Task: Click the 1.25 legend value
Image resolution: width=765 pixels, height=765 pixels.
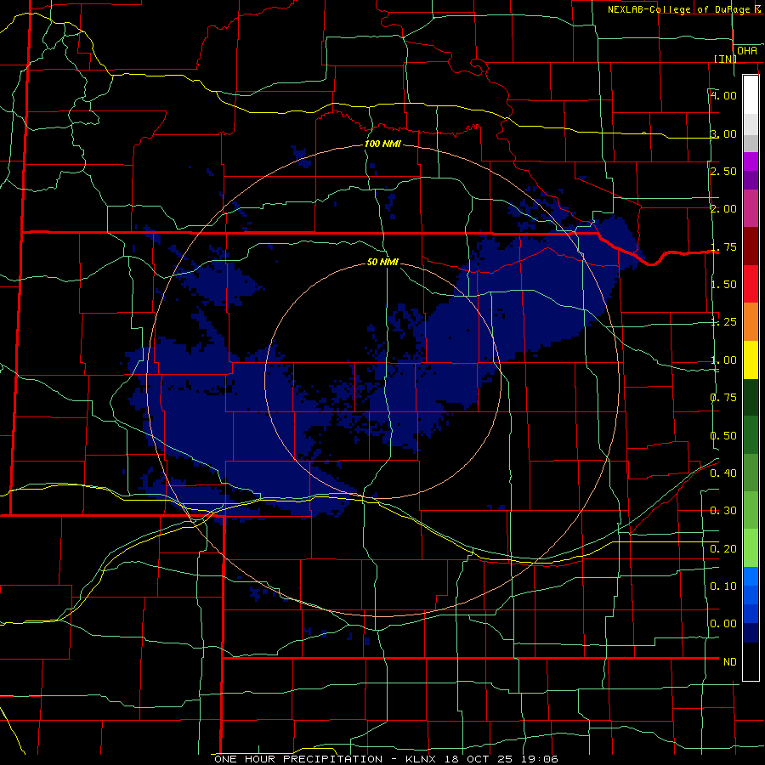Action: pyautogui.click(x=723, y=322)
